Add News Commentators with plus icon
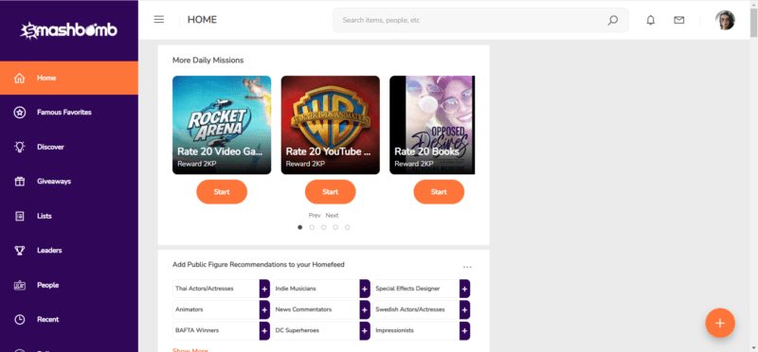Screen dimensions: 758x352 (x=365, y=309)
